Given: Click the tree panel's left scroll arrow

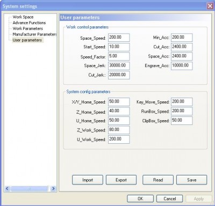Looking at the screenshot, I should point(7,188).
